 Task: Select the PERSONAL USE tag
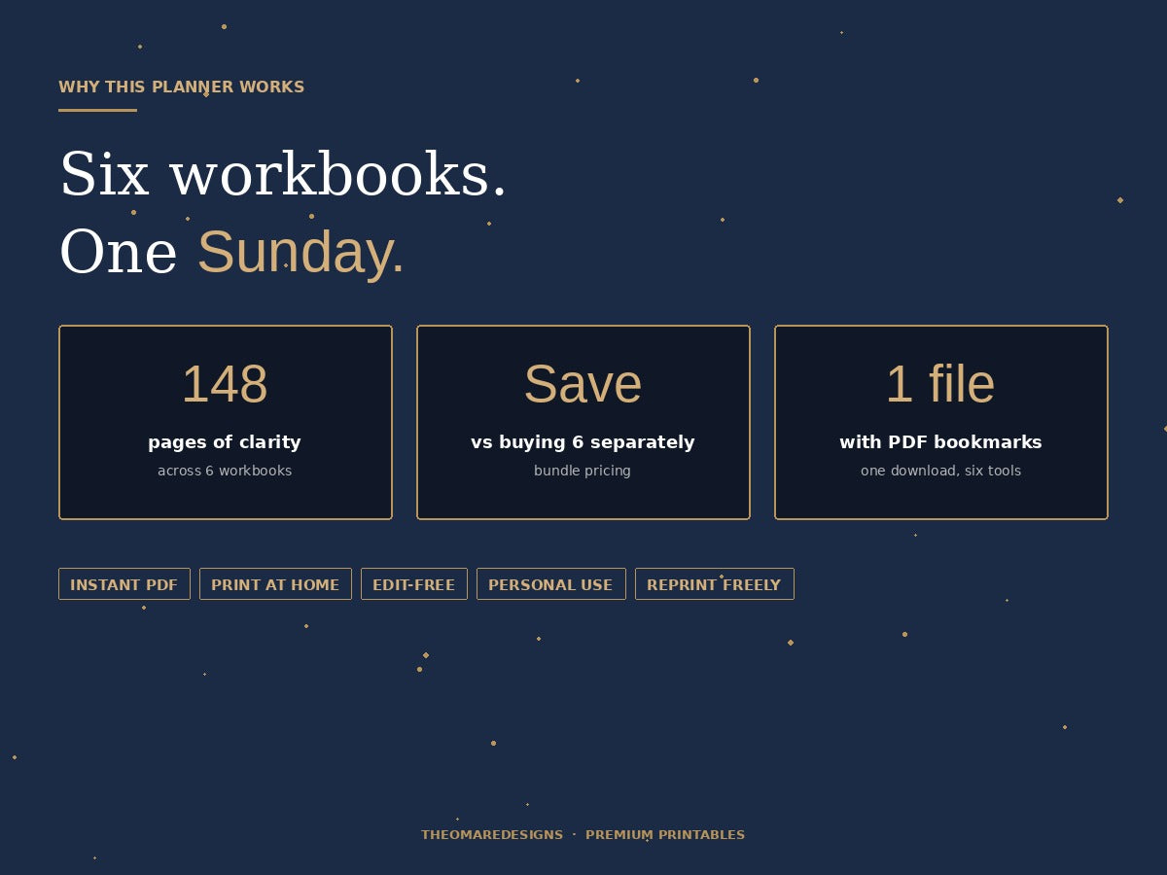[x=550, y=584]
